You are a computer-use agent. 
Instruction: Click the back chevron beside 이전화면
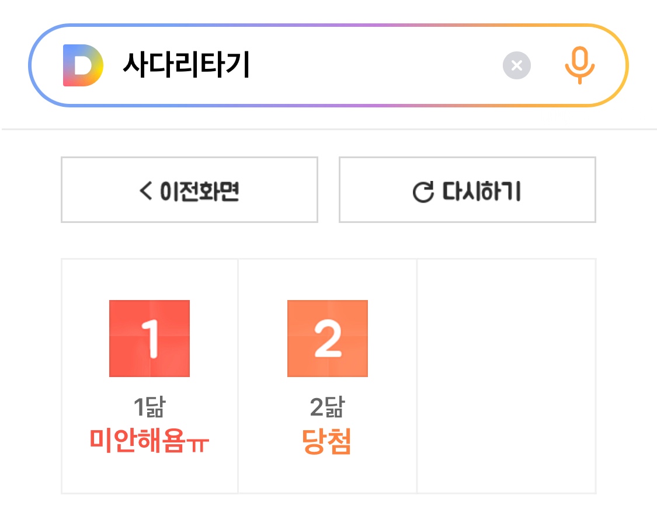pyautogui.click(x=145, y=190)
